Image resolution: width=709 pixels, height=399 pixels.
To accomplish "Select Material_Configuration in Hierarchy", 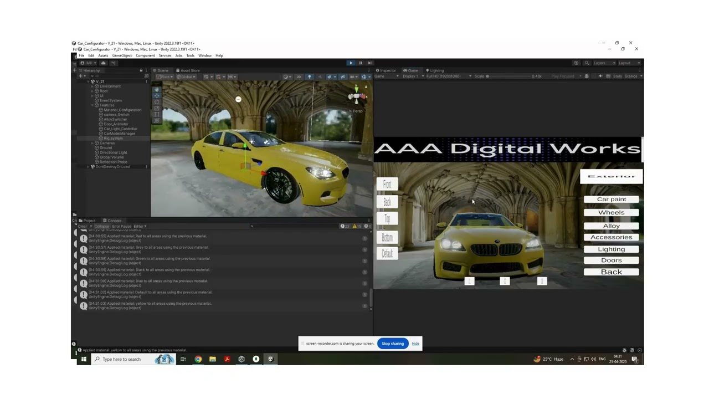I will 122,110.
